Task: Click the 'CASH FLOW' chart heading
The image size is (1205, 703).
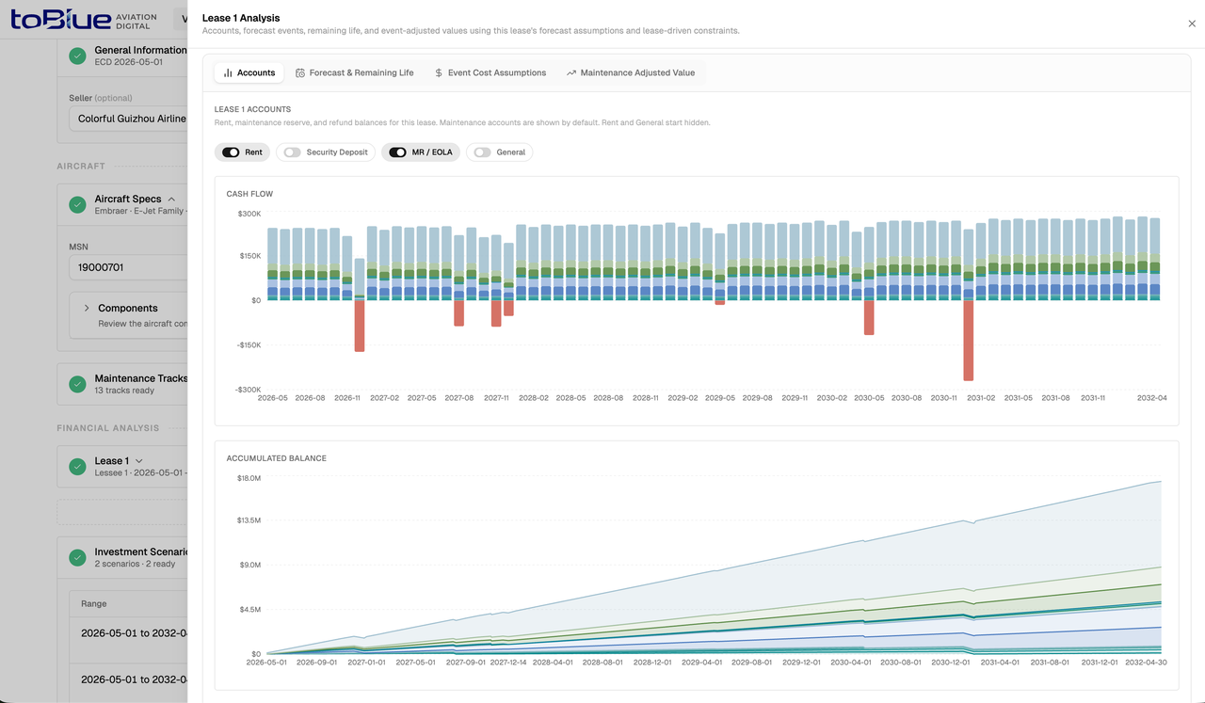Action: (x=249, y=194)
